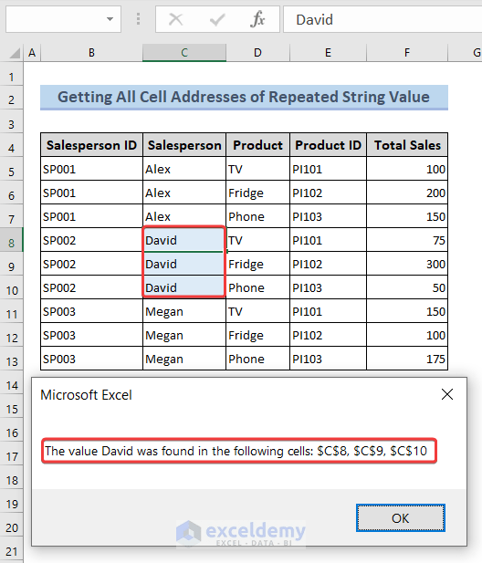The width and height of the screenshot is (482, 563).
Task: Click PI103 cell in row 13
Action: [x=328, y=359]
